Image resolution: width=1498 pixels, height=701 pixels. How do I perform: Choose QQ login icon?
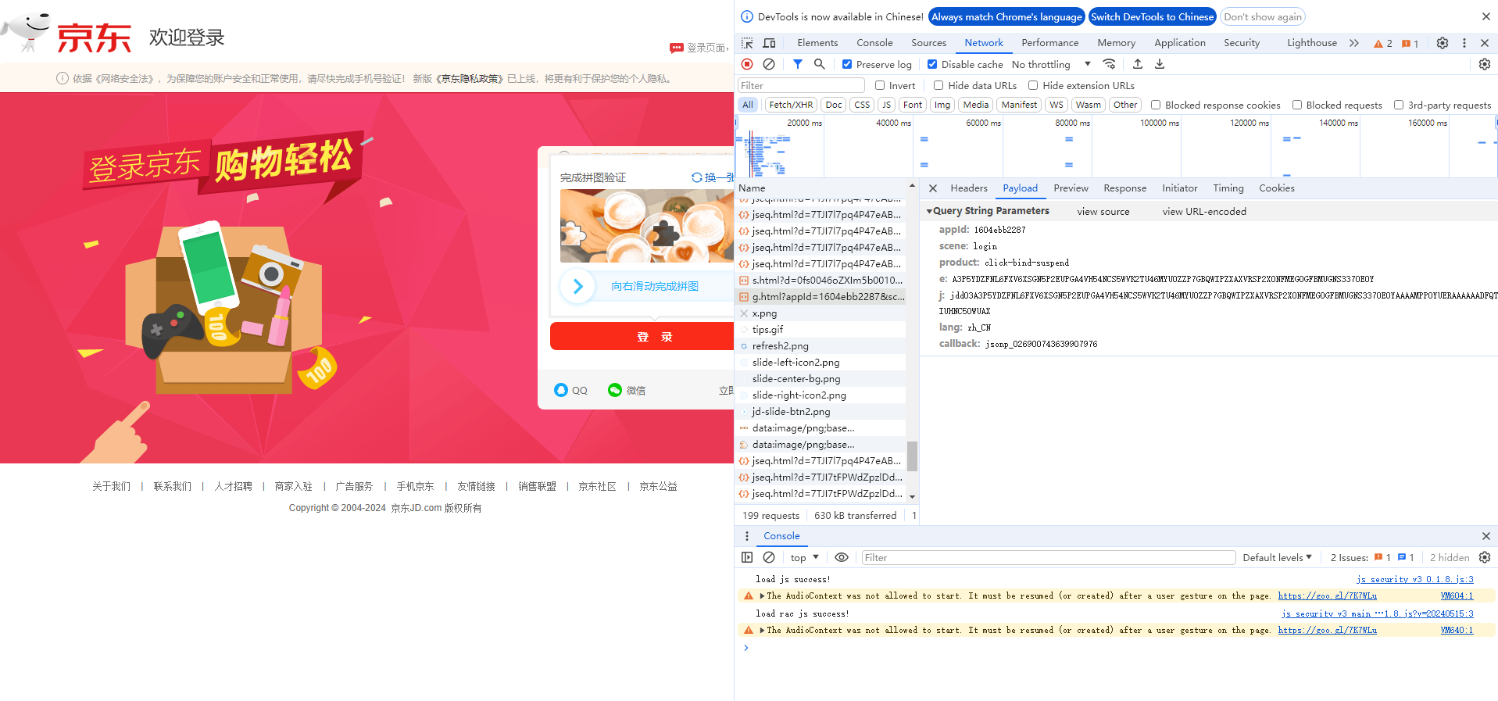coord(561,390)
